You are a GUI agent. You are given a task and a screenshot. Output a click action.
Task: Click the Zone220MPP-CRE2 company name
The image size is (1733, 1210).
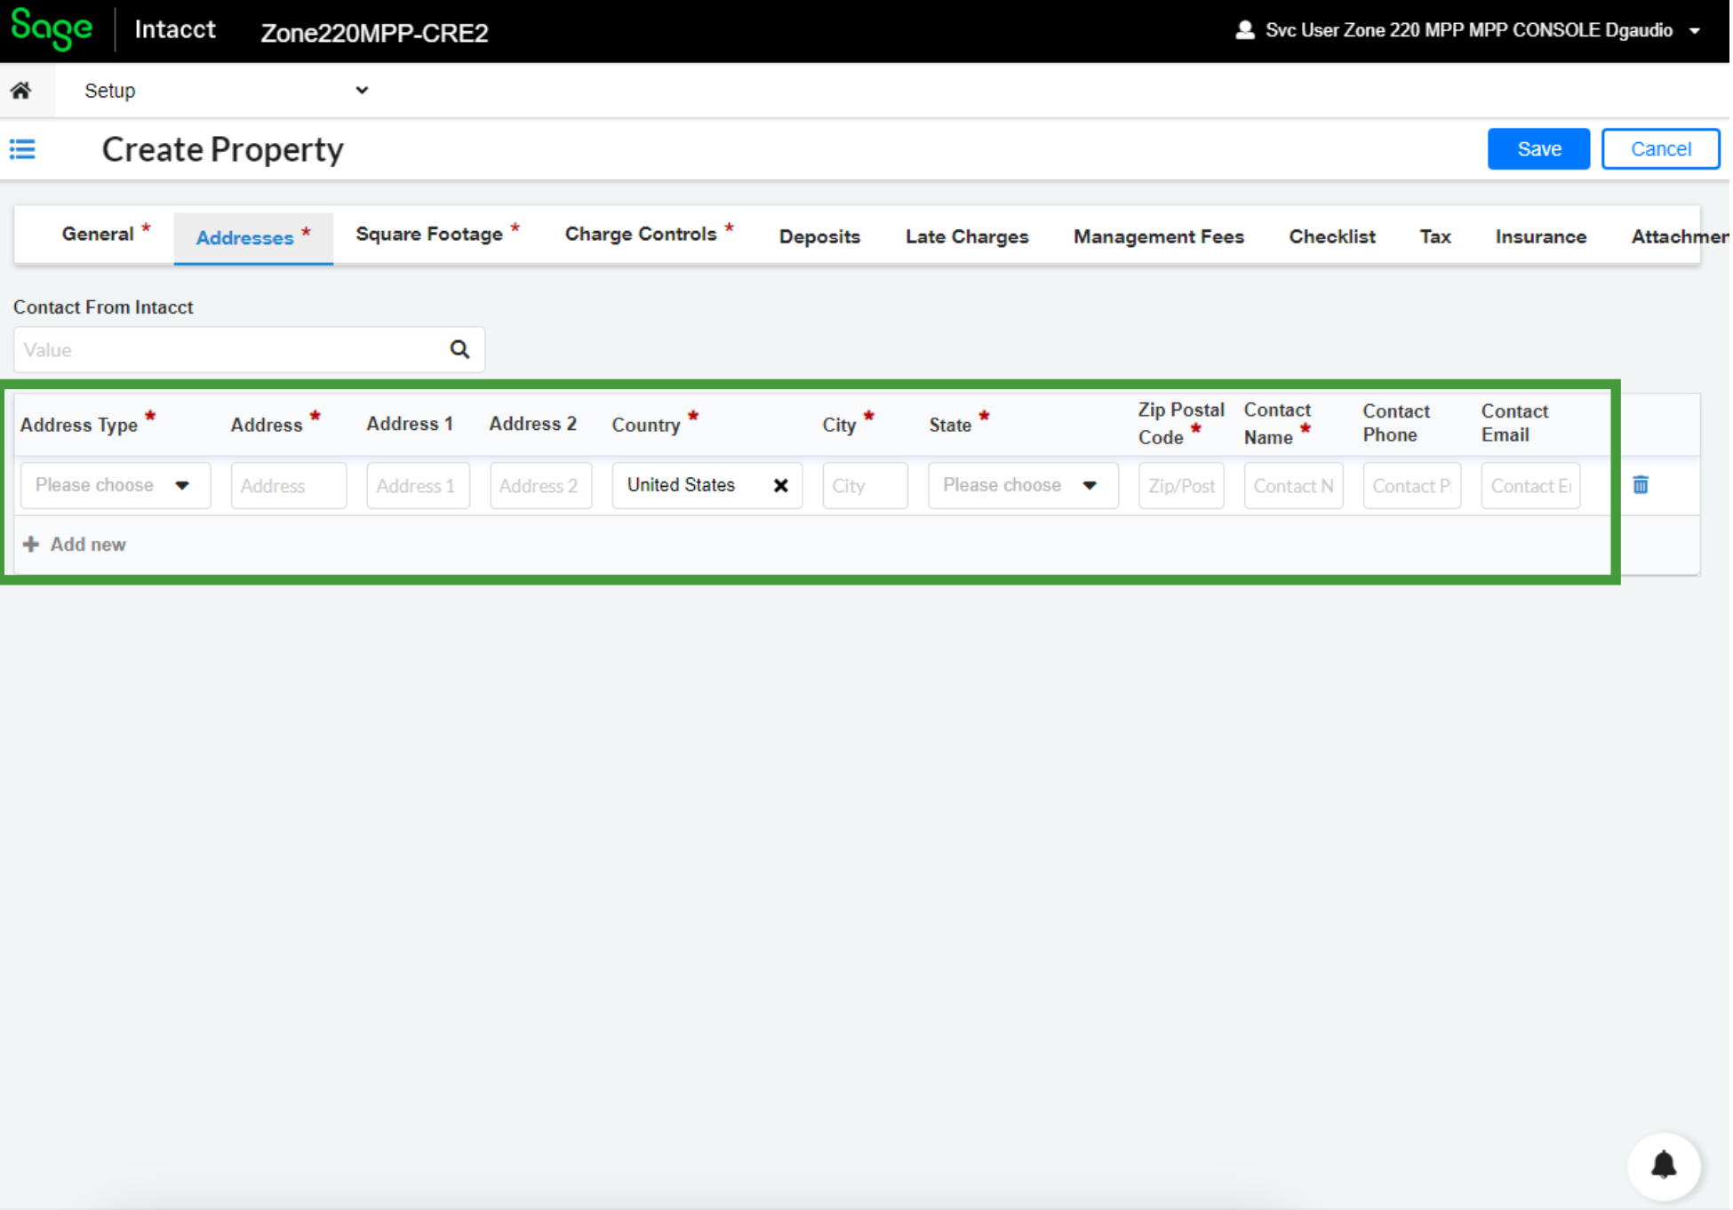click(x=374, y=33)
